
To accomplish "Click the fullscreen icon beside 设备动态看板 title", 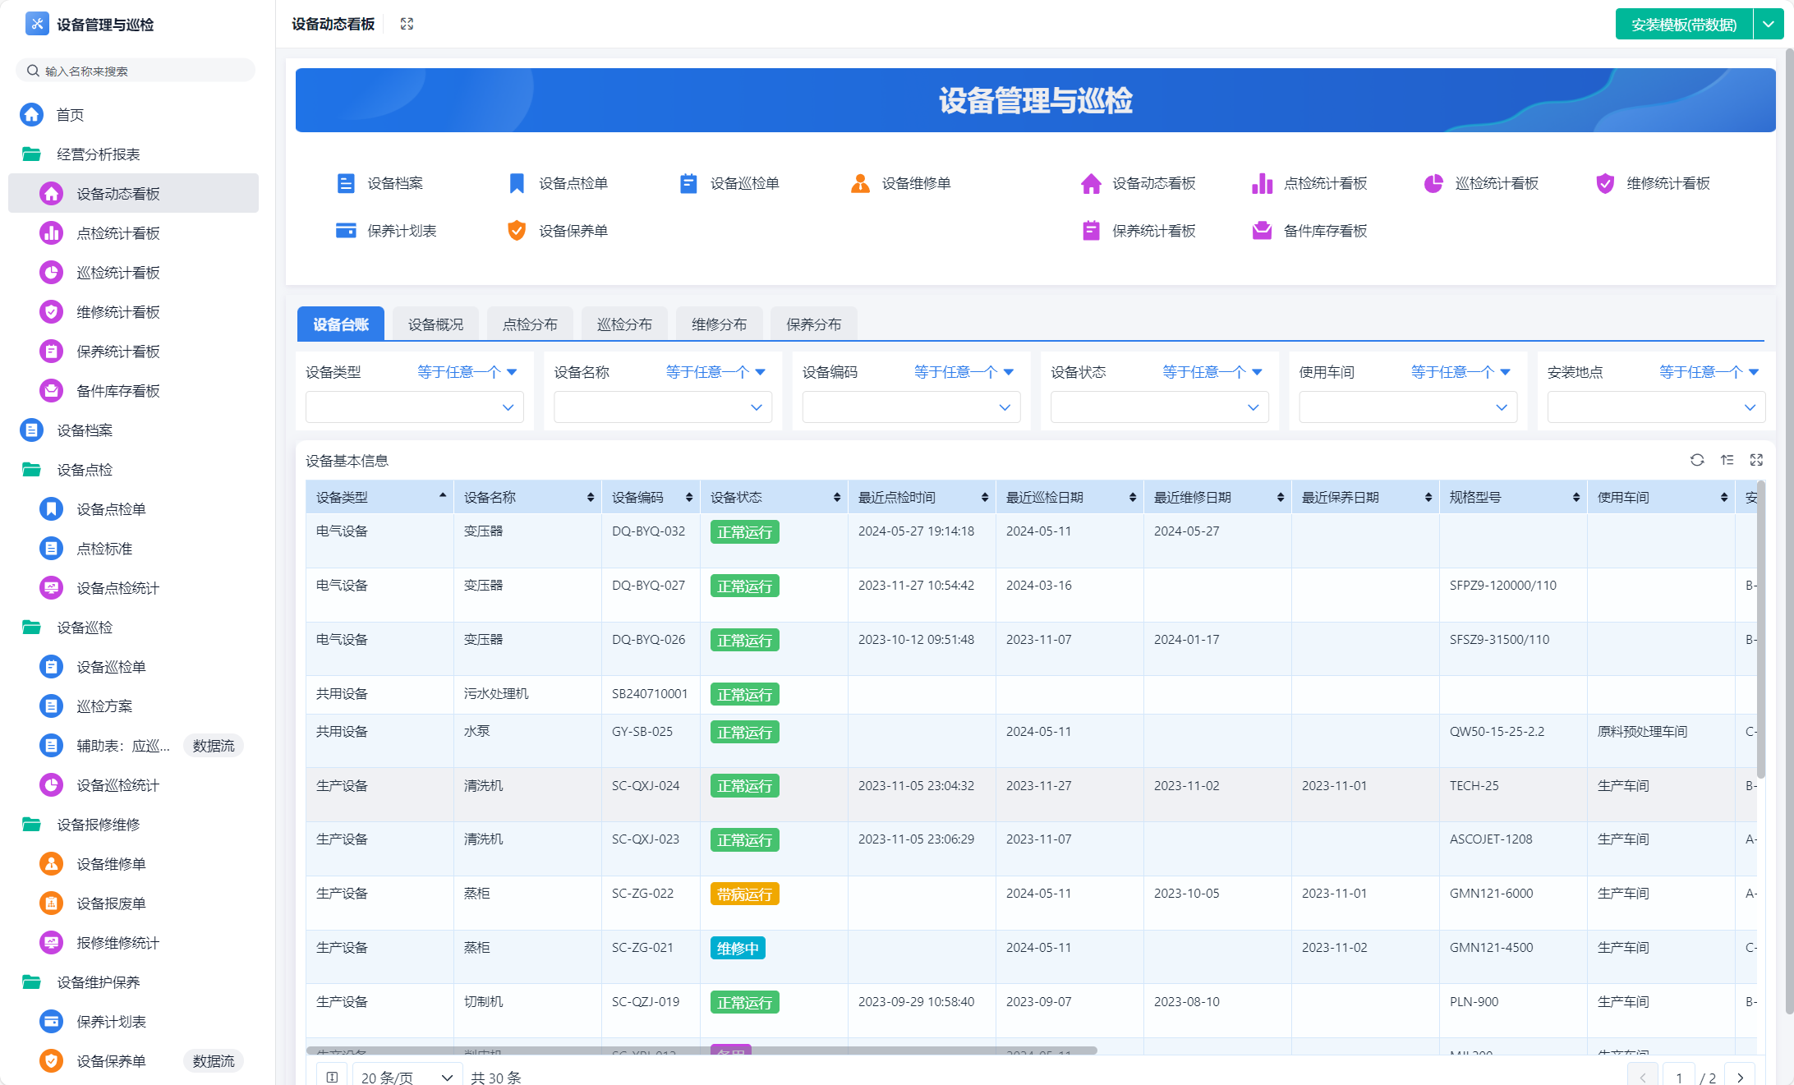I will click(407, 24).
